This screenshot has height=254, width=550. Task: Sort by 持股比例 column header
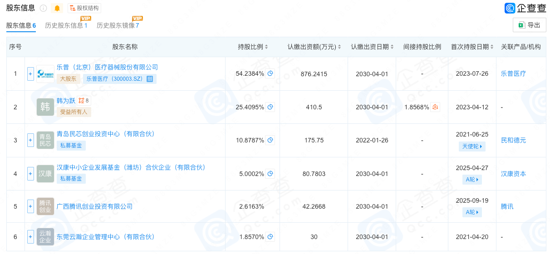point(253,47)
